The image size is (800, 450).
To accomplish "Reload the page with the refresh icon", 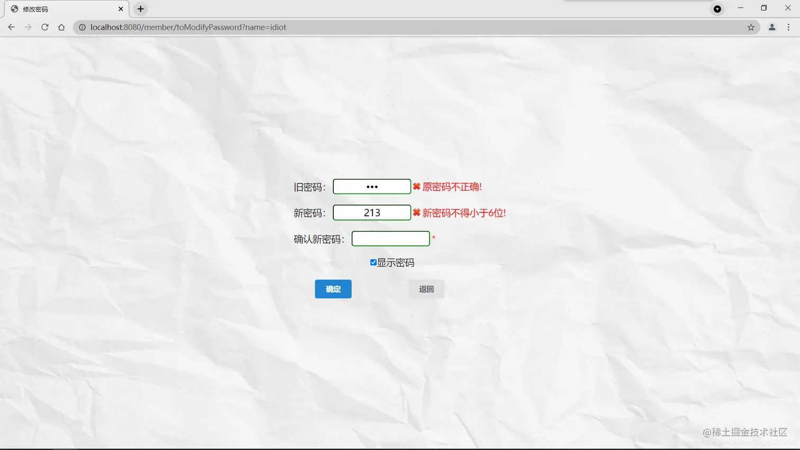I will (x=45, y=27).
